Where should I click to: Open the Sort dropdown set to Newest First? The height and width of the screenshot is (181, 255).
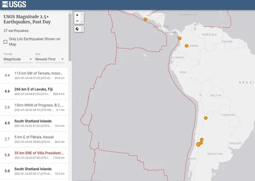[x=50, y=59]
